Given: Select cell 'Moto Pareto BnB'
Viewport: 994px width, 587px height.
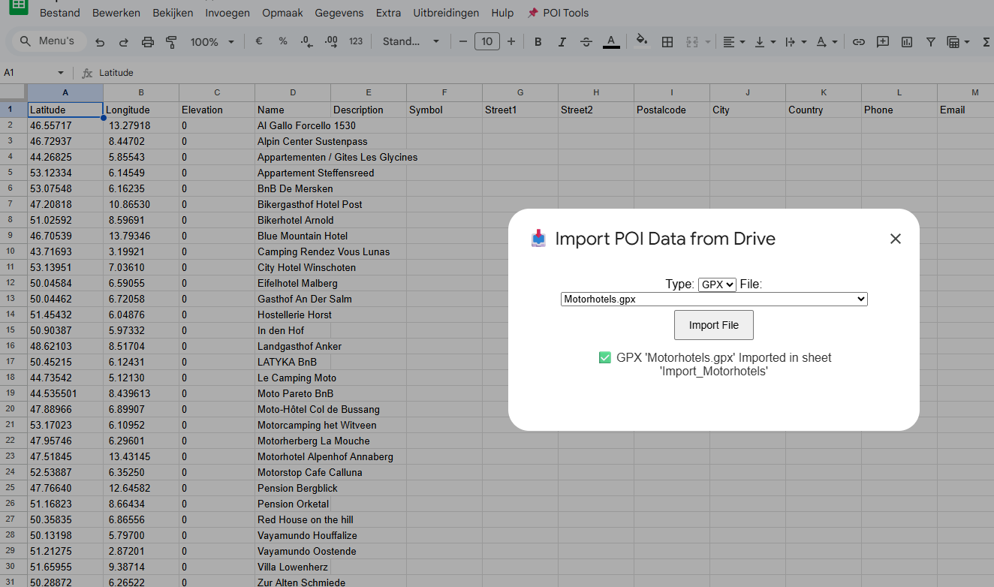Looking at the screenshot, I should (293, 393).
